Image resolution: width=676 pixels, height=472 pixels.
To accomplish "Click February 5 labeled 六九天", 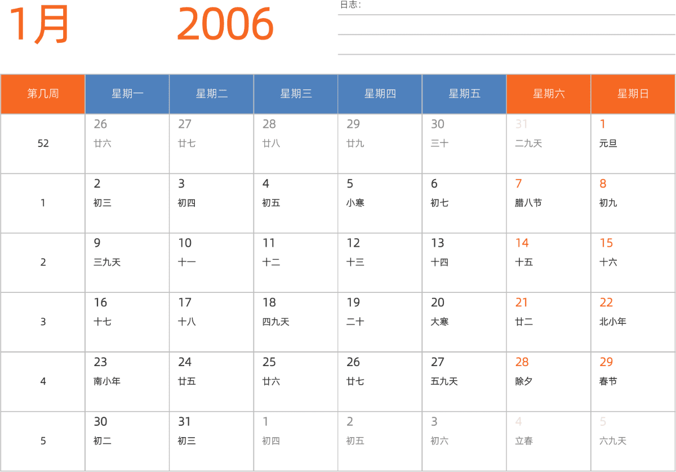I will coord(633,441).
